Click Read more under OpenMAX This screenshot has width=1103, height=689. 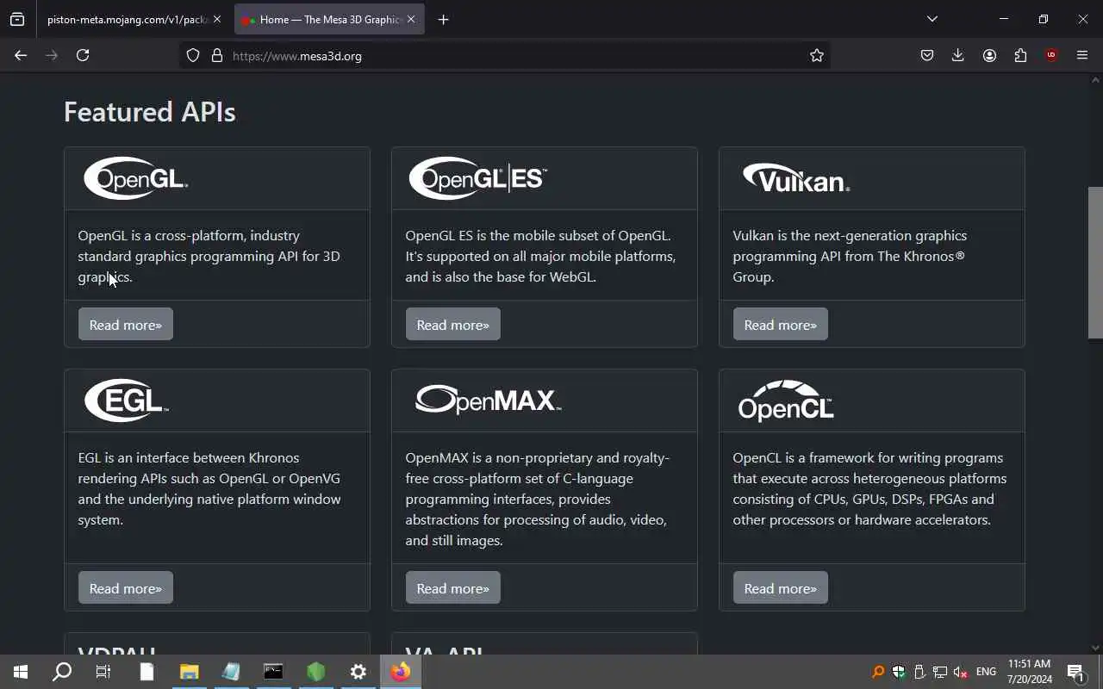(453, 588)
